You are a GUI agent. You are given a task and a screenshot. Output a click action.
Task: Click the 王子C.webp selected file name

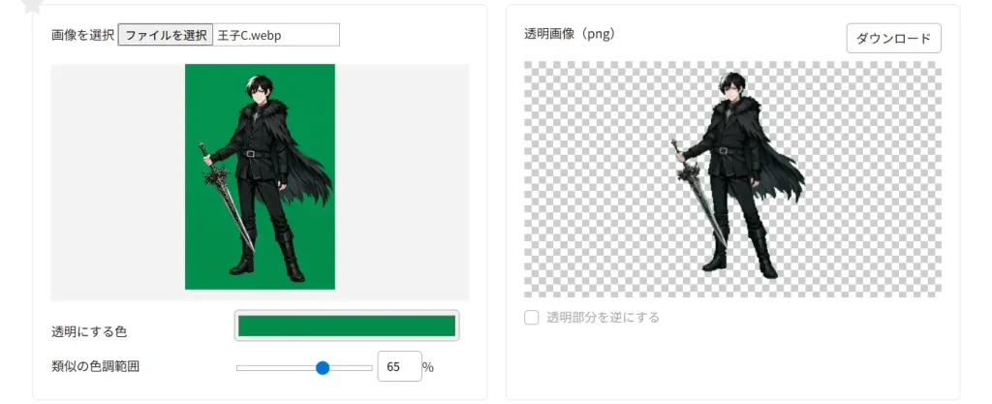(x=249, y=36)
